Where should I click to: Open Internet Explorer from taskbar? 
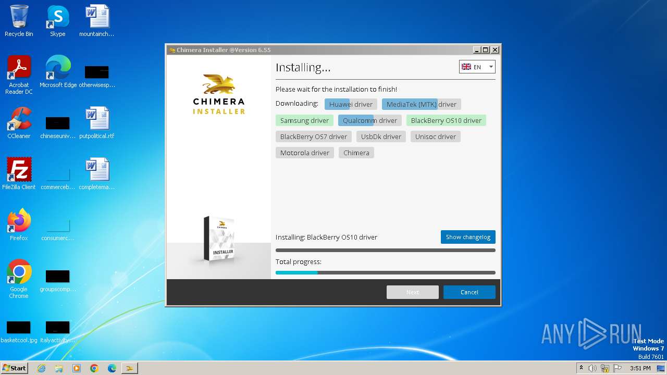41,368
